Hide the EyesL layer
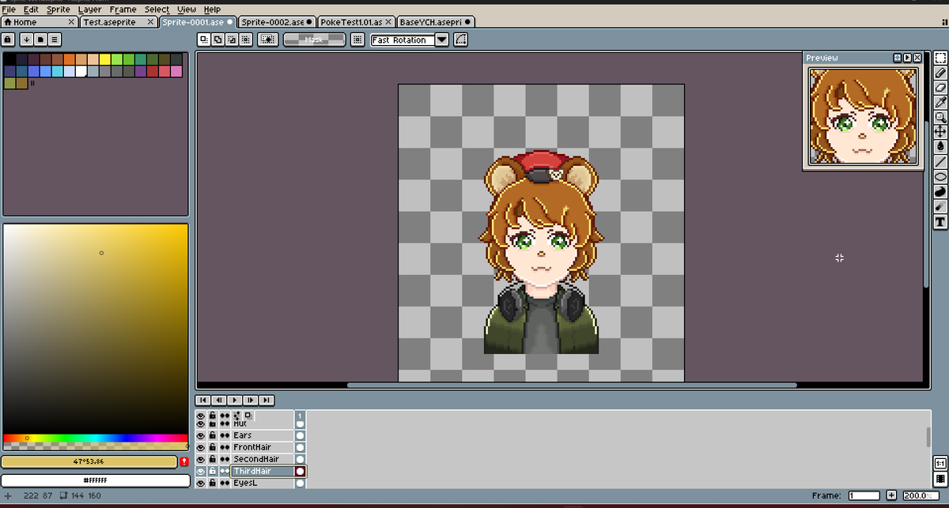949x508 pixels. [201, 483]
